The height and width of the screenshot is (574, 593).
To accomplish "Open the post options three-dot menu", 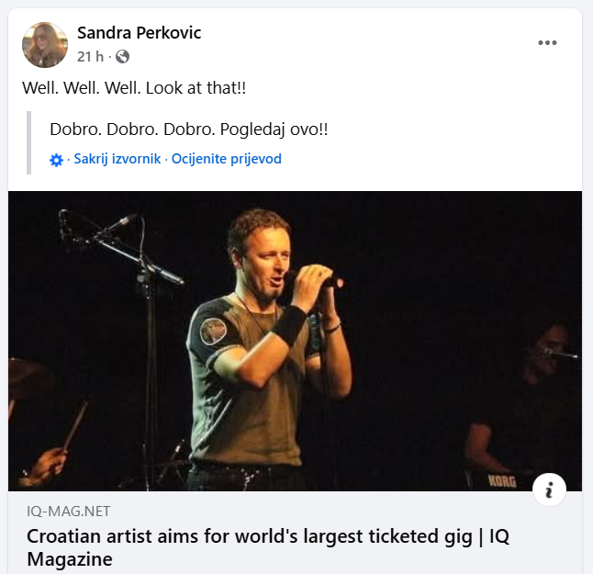I will (x=547, y=43).
